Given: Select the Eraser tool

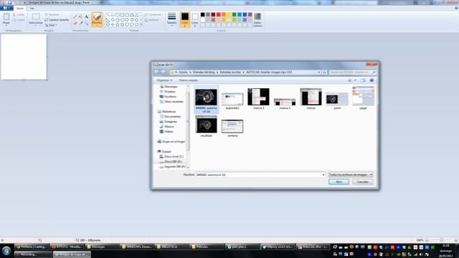Looking at the screenshot, I should pos(75,23).
